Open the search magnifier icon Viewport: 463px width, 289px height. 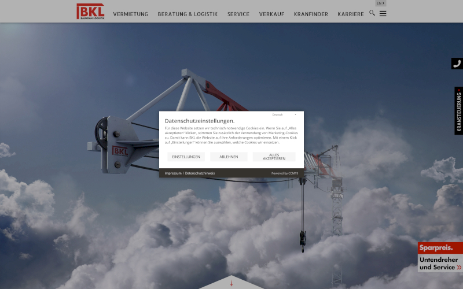click(x=372, y=13)
